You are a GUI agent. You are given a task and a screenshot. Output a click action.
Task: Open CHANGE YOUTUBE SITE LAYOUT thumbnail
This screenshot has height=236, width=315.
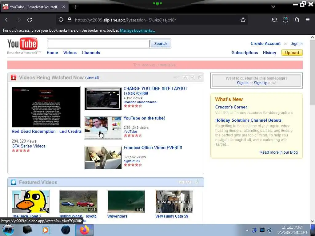tap(103, 99)
